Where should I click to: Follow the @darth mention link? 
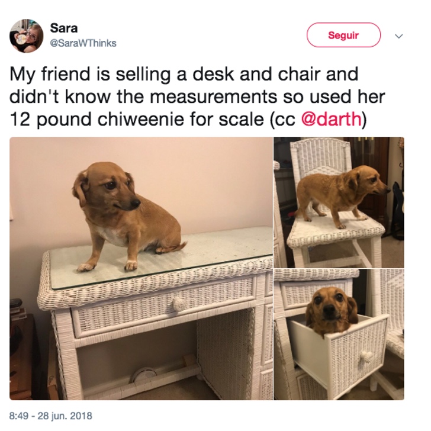(x=331, y=120)
